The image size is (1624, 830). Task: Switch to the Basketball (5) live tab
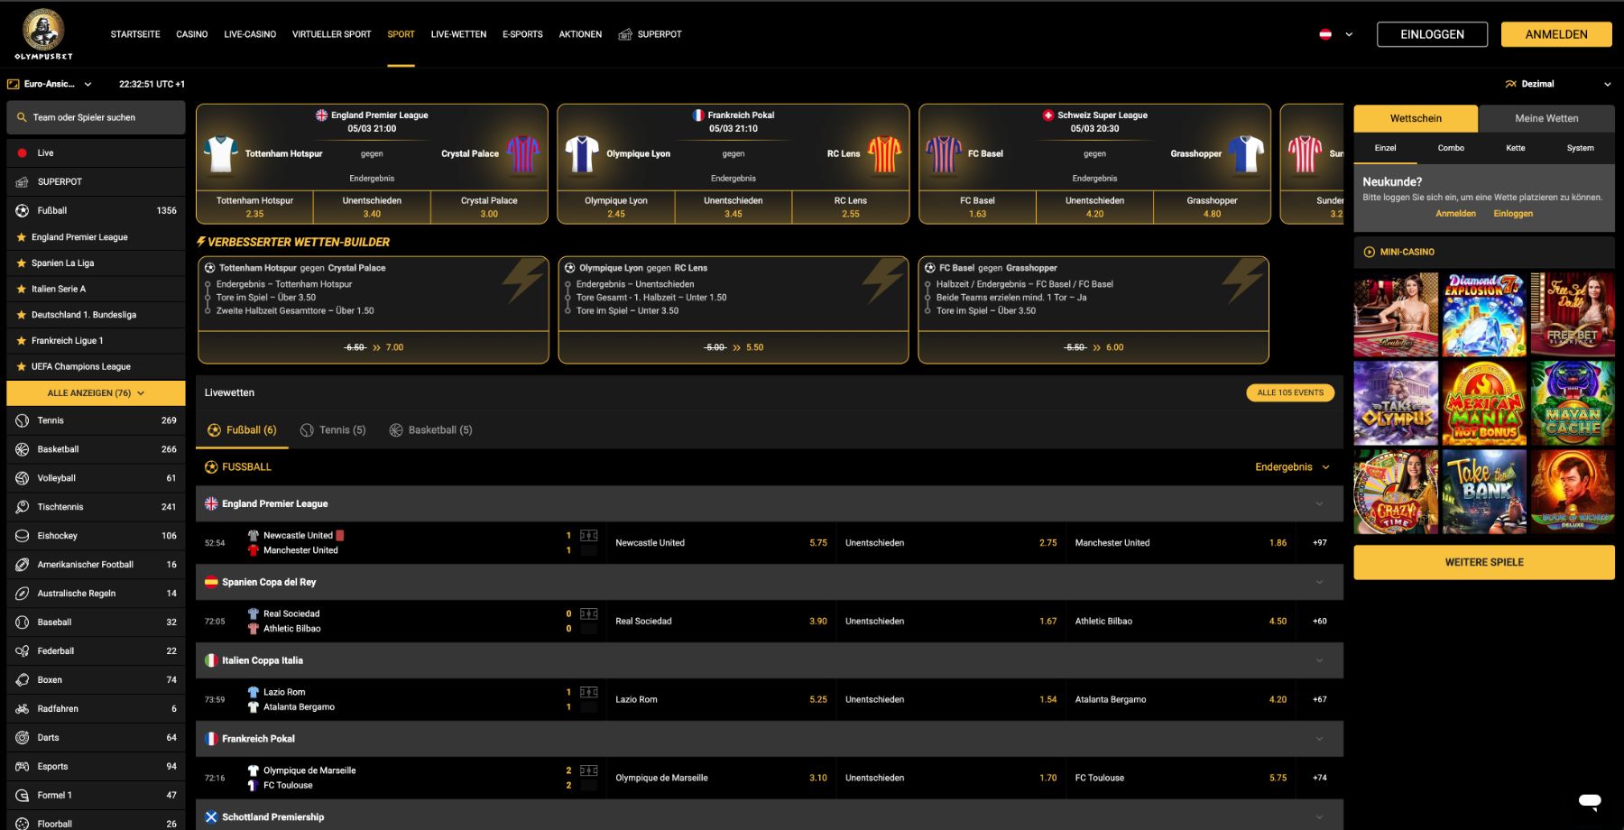click(431, 430)
